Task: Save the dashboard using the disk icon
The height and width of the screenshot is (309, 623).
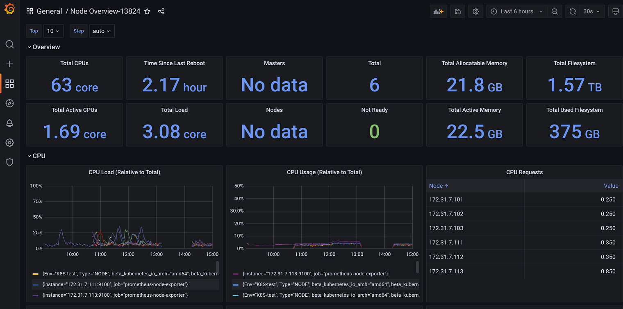Action: point(457,11)
